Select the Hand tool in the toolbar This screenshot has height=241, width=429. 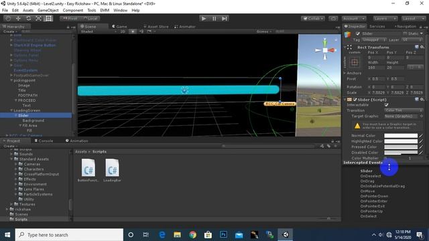pos(8,19)
